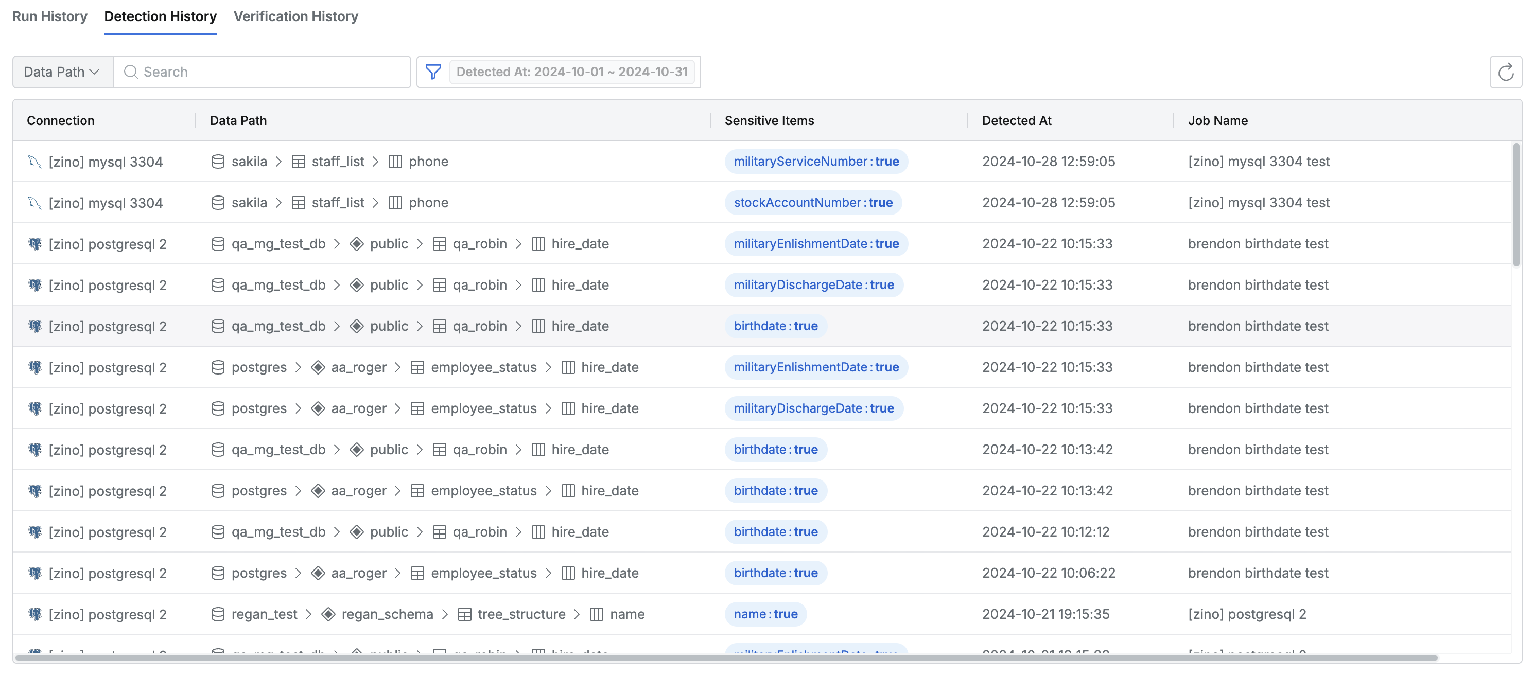
Task: Click PostgreSQL elephant icon in birthdate hovered row
Action: tap(34, 326)
